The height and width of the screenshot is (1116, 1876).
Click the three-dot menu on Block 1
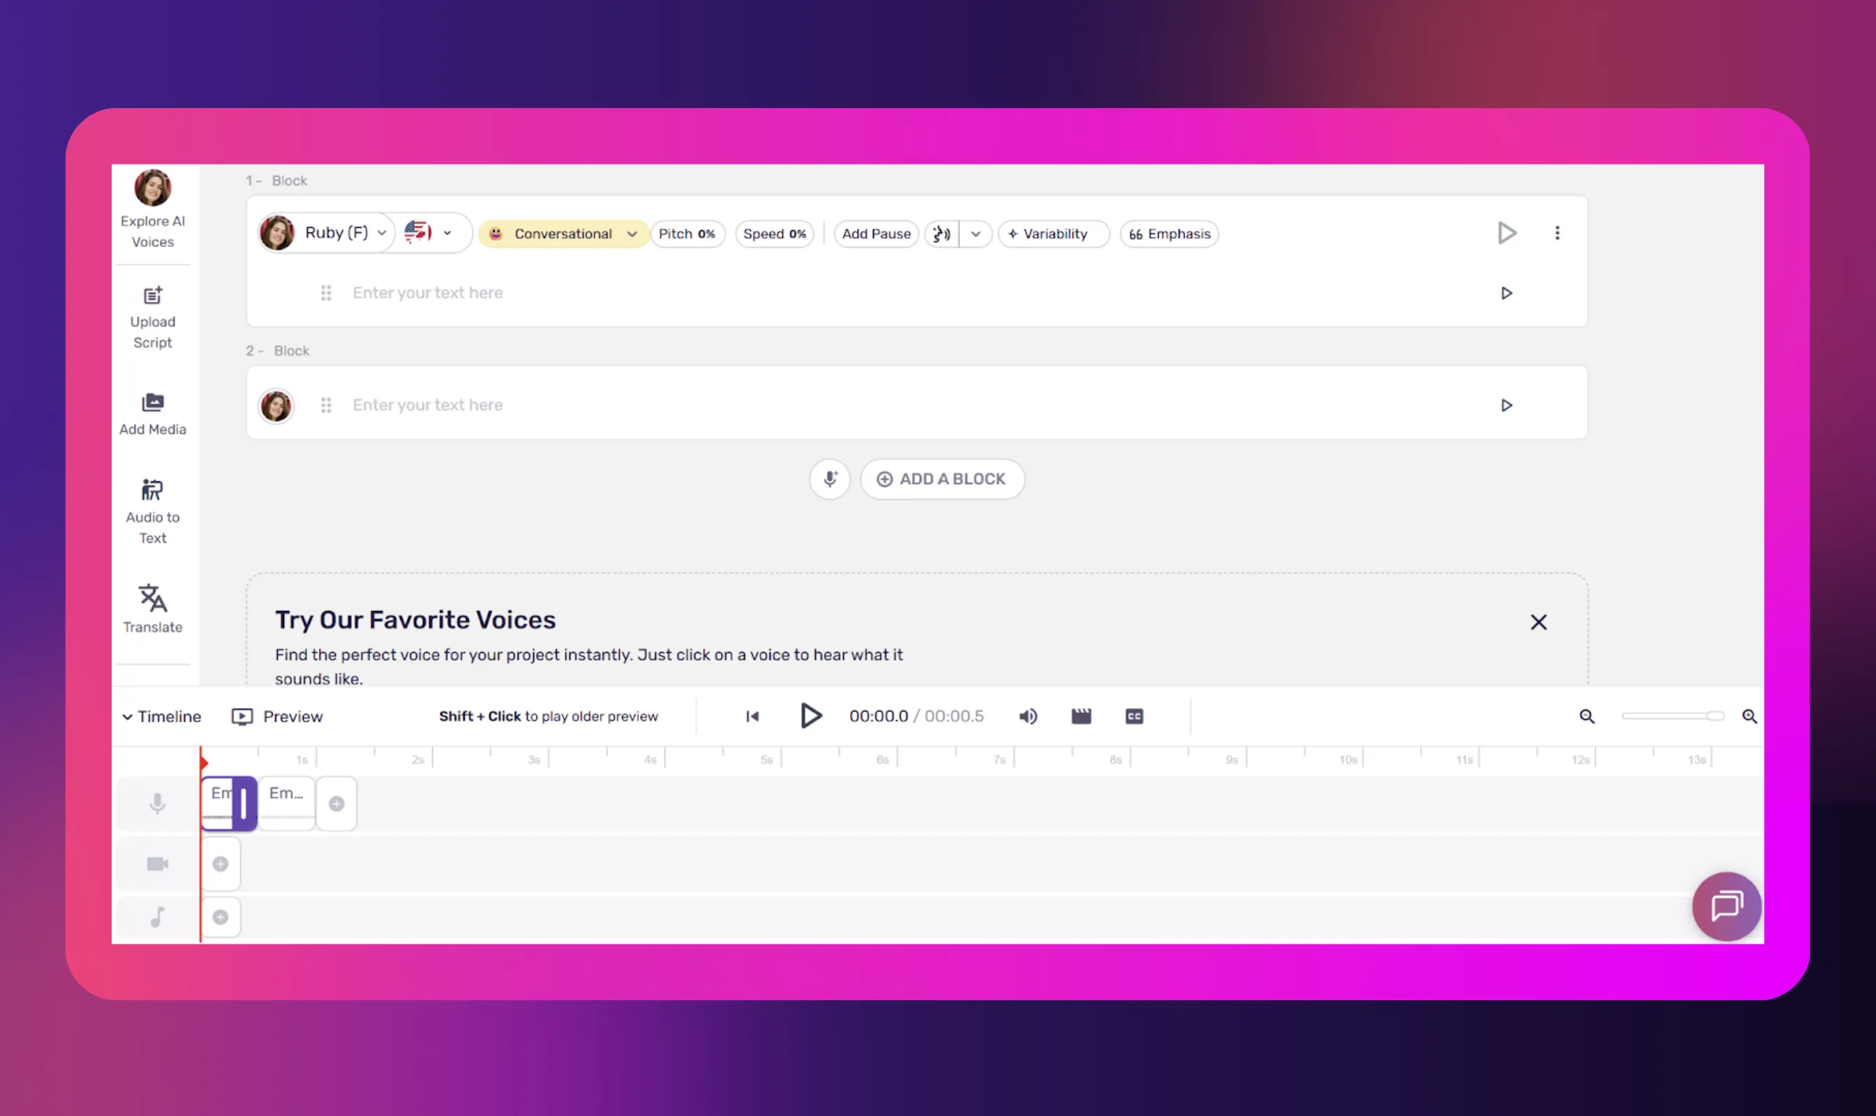[1558, 233]
